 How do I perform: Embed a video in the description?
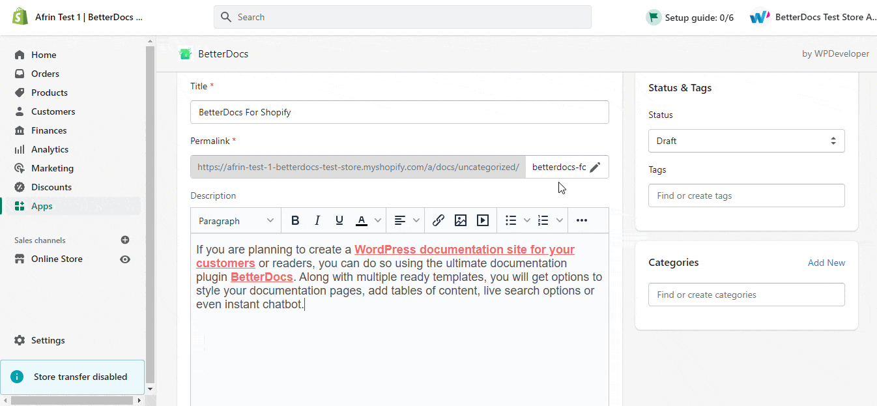pyautogui.click(x=482, y=220)
